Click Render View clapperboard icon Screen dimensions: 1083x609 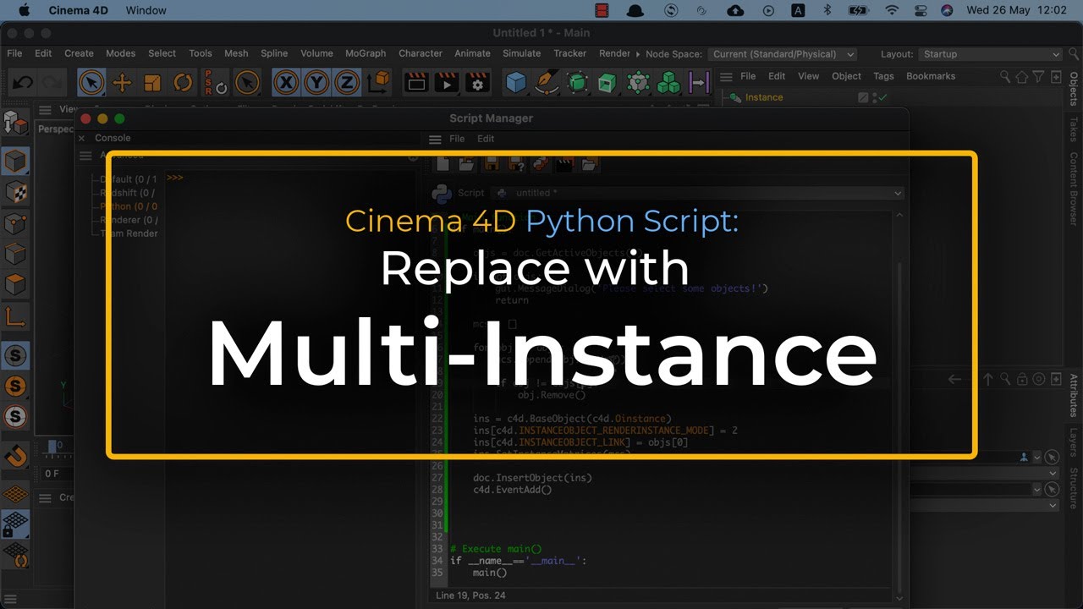pos(416,83)
